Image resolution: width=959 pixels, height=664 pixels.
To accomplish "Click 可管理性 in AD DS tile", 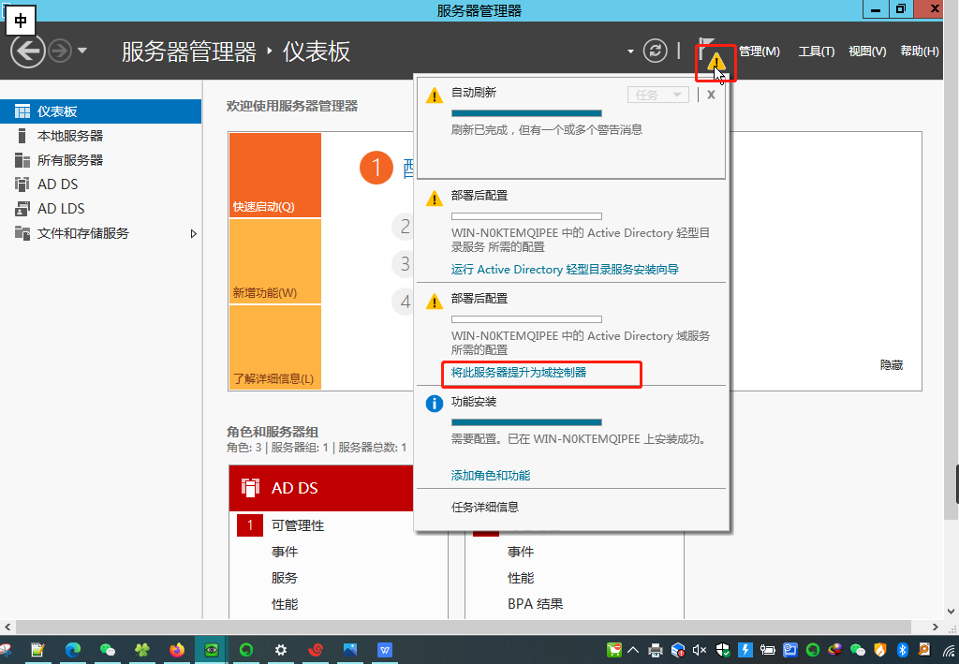I will (298, 525).
